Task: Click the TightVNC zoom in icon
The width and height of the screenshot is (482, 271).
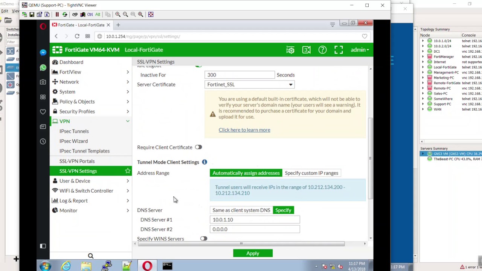Action: (x=118, y=14)
